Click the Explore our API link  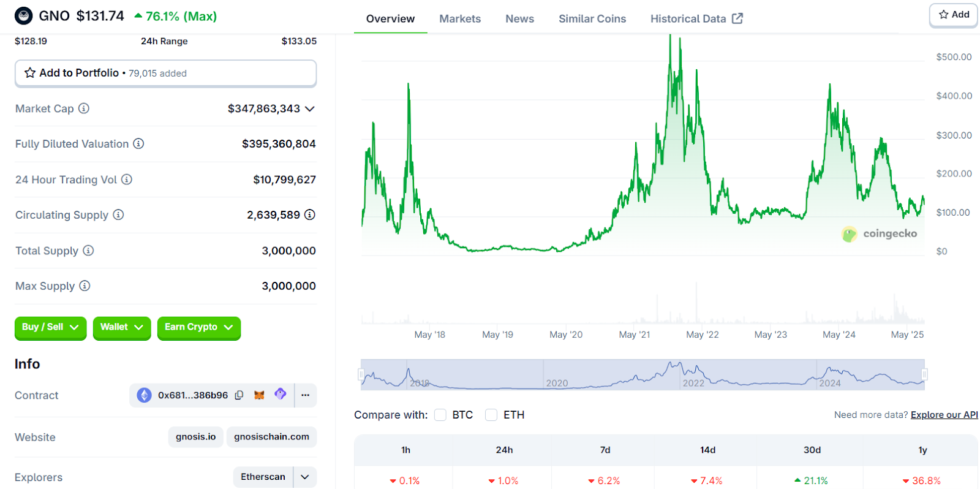click(944, 415)
